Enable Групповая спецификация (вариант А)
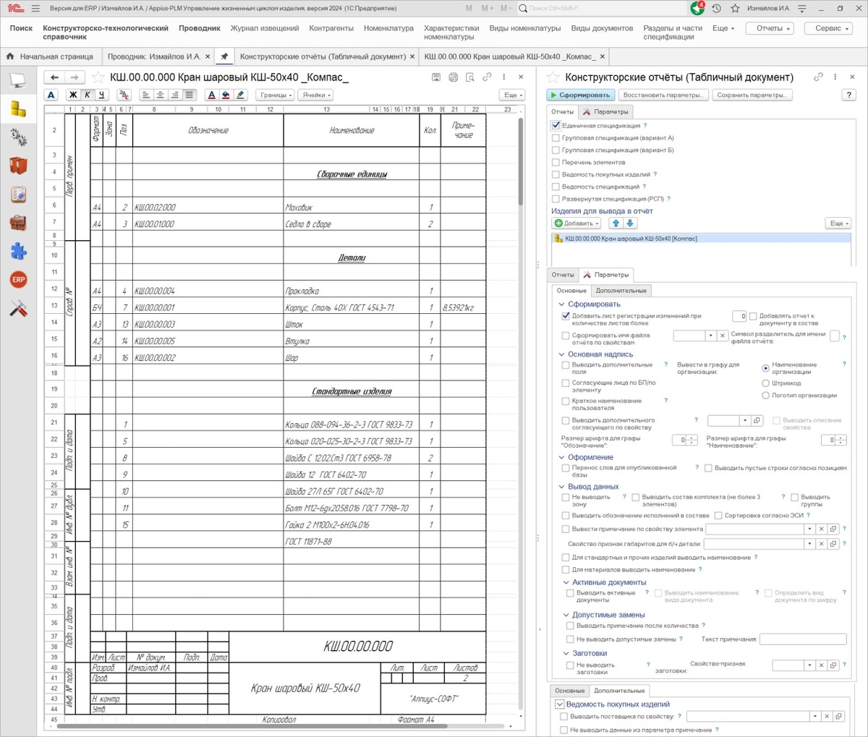868x737 pixels. (x=556, y=138)
